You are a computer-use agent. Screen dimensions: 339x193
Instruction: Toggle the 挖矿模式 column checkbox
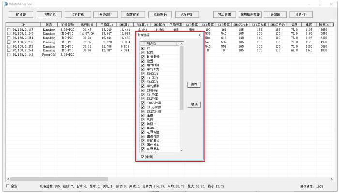click(143, 141)
